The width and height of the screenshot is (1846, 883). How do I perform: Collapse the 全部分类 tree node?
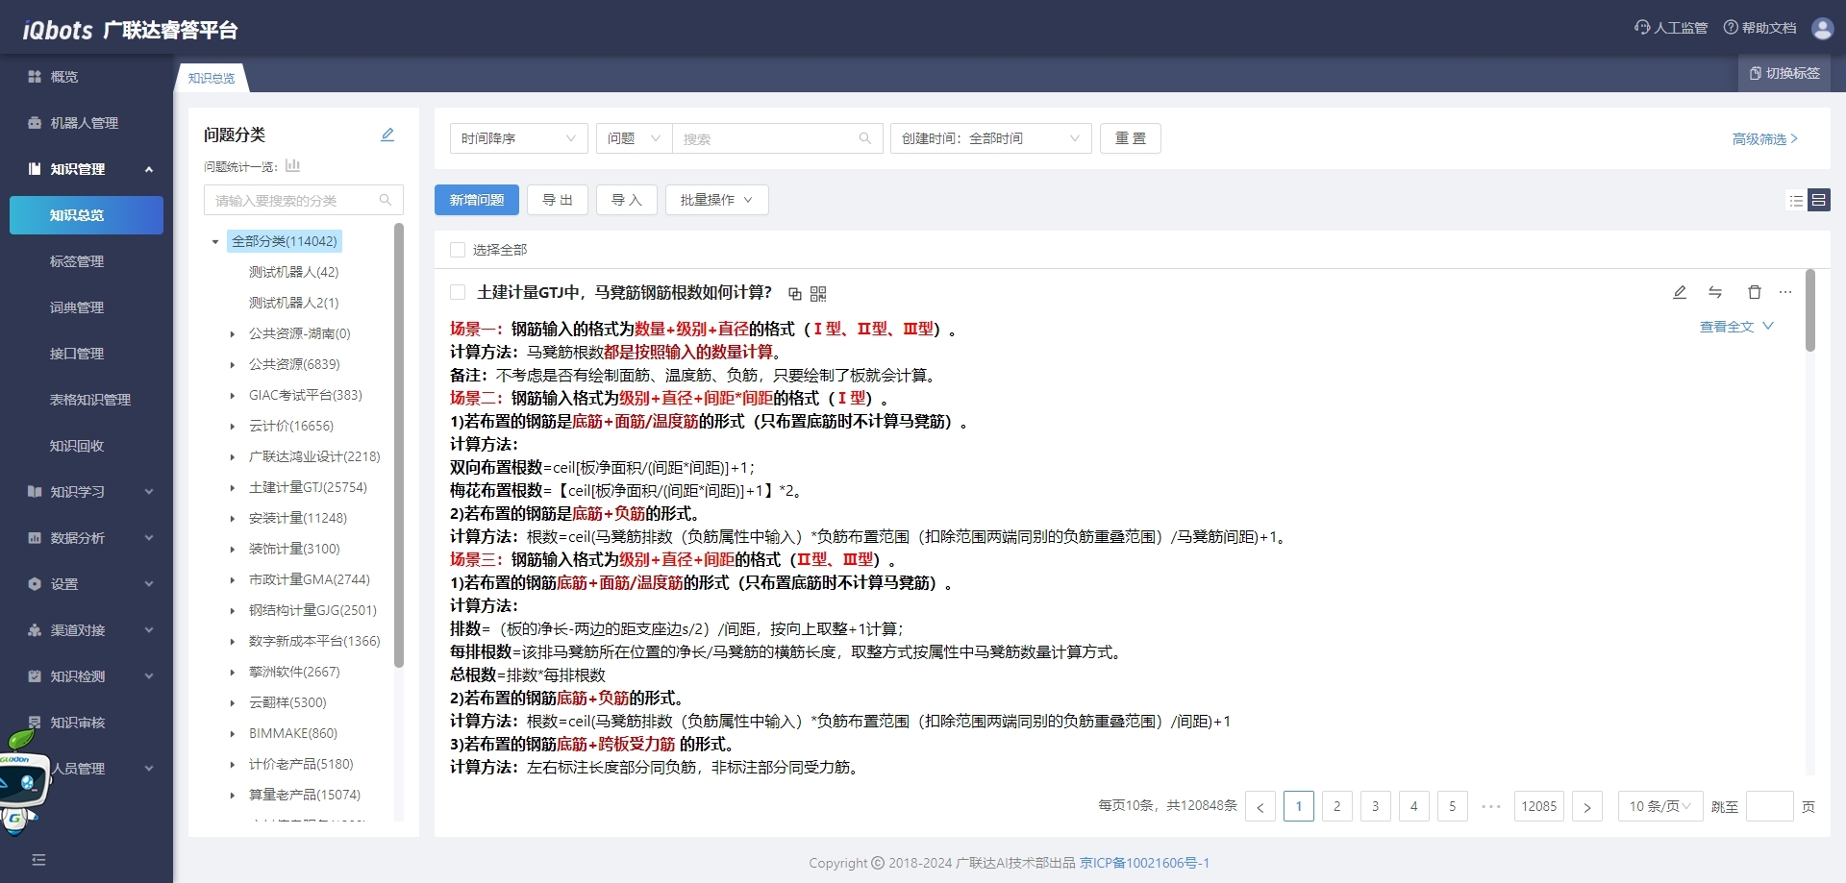tap(215, 242)
